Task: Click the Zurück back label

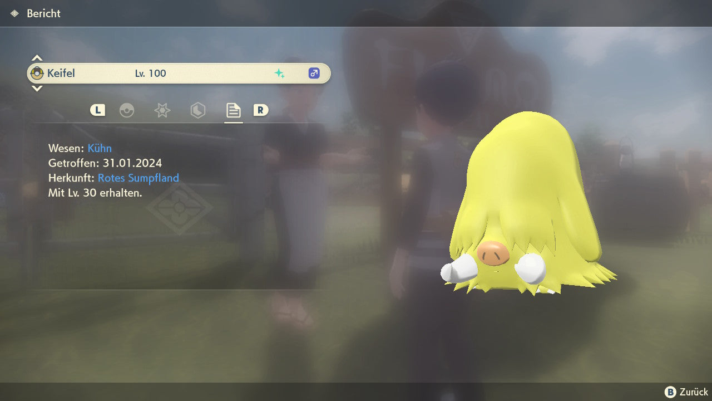Action: pyautogui.click(x=694, y=392)
